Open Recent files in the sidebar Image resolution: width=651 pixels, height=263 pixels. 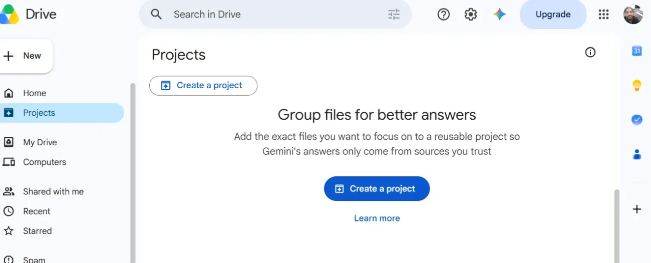(62, 211)
